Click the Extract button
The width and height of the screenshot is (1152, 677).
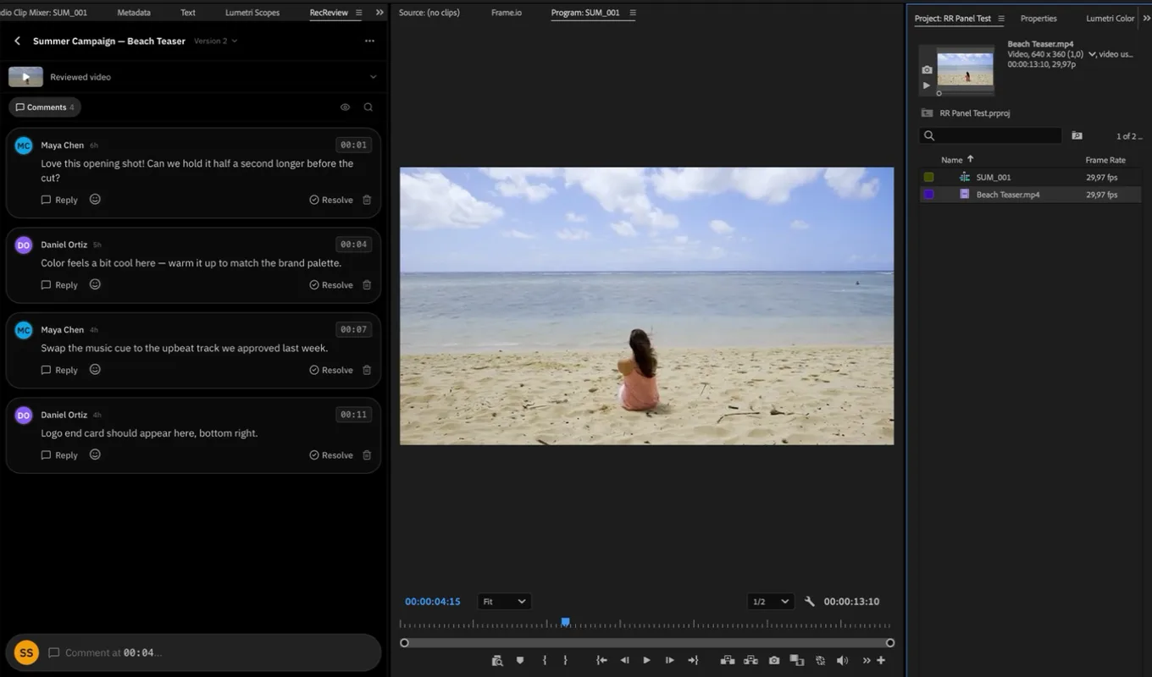[x=750, y=660]
